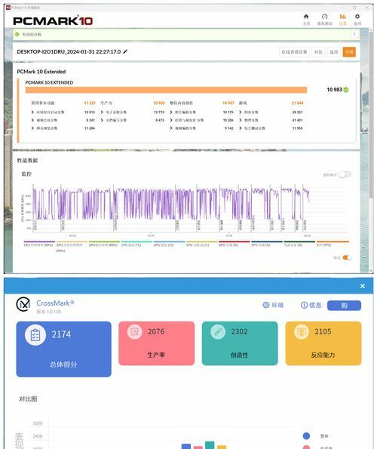Screen dimensions: 377x449
Task: Toggle the red GPU load series
Action: [234, 244]
